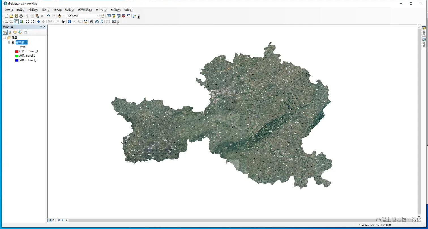Pin the 内容列表 panel
428x229 pixels.
pyautogui.click(x=41, y=27)
